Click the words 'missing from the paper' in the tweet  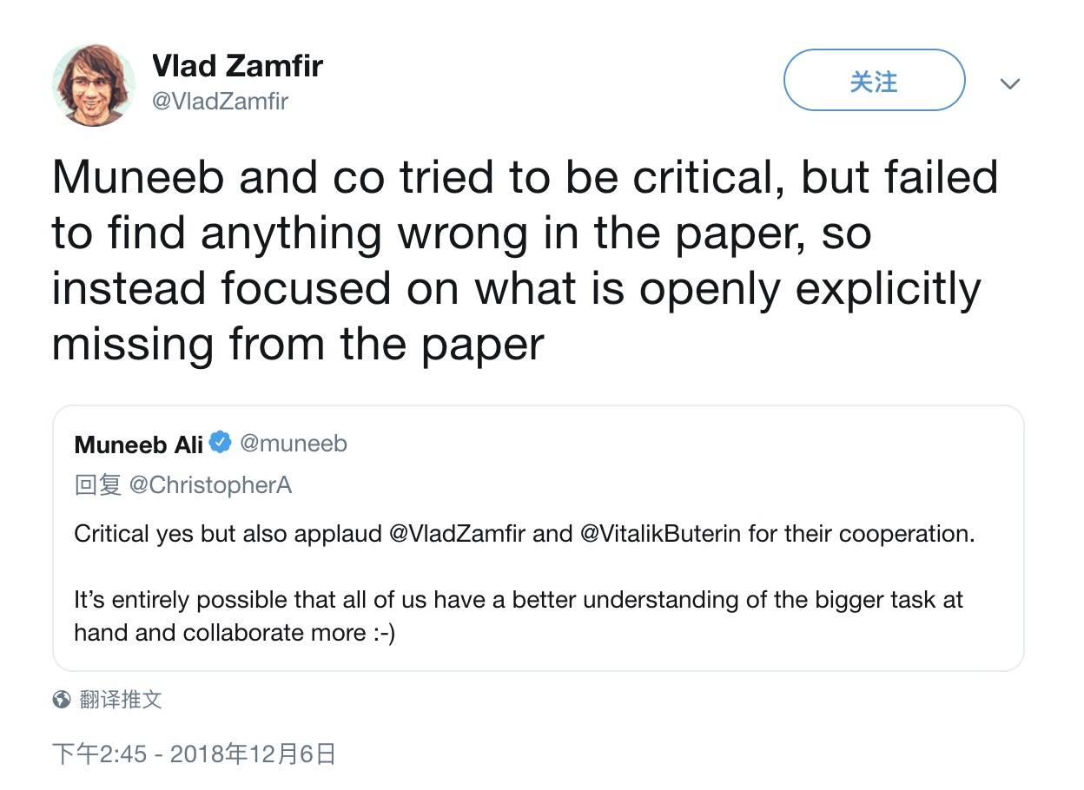[298, 345]
